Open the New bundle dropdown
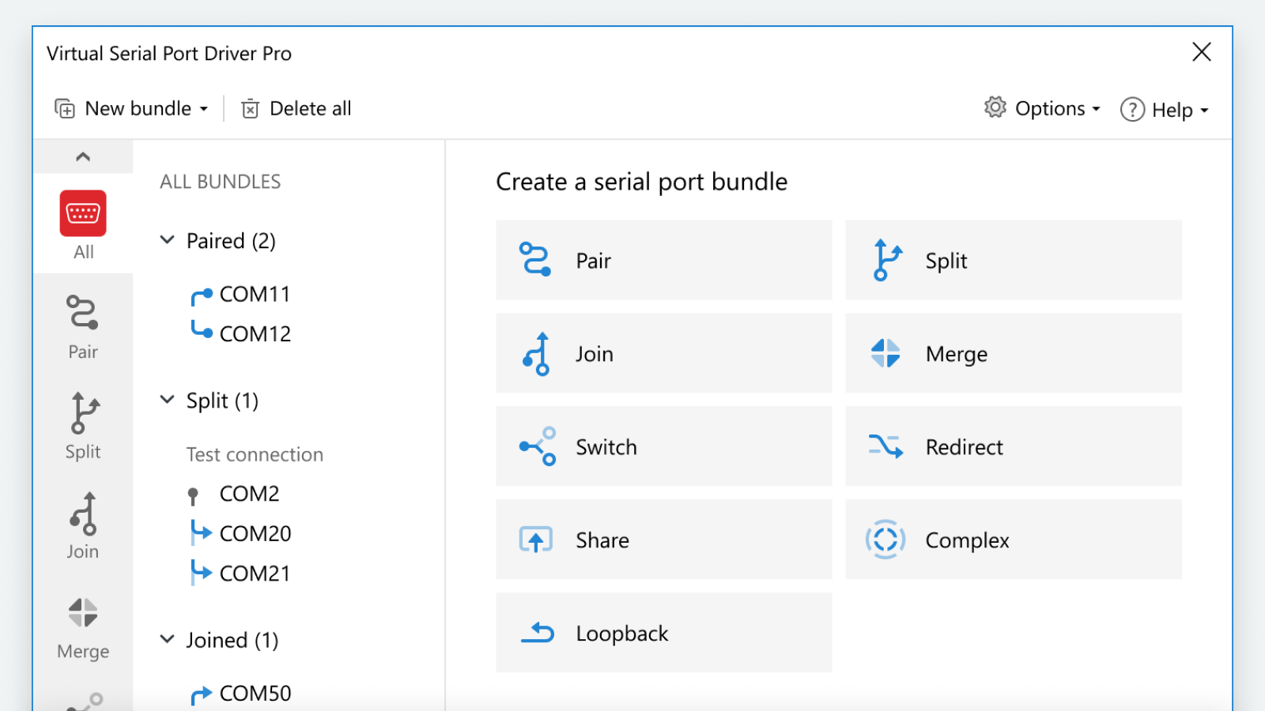This screenshot has height=711, width=1265. 133,109
